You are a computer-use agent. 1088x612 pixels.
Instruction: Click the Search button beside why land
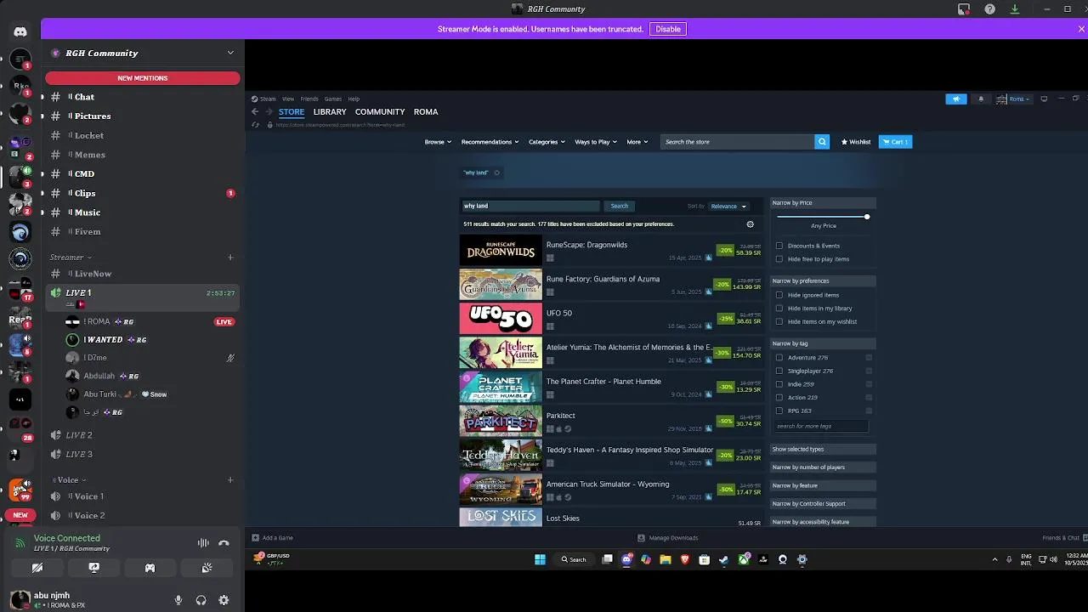tap(620, 206)
